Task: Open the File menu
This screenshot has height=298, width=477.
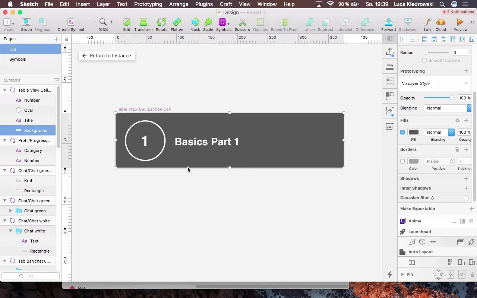Action: (49, 4)
